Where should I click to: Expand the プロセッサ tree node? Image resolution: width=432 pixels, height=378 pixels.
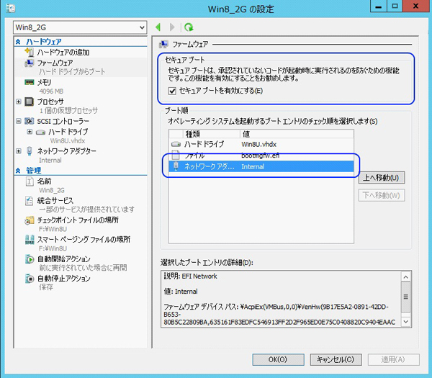(x=19, y=102)
